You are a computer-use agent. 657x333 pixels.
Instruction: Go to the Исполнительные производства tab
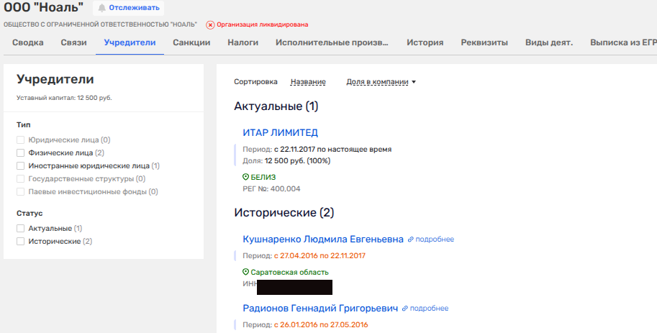tap(332, 42)
